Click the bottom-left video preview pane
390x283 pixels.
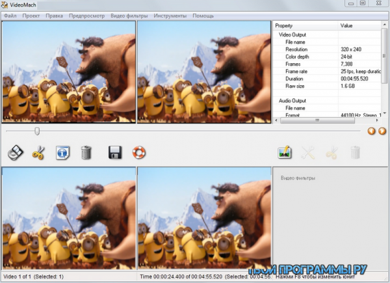(69, 219)
